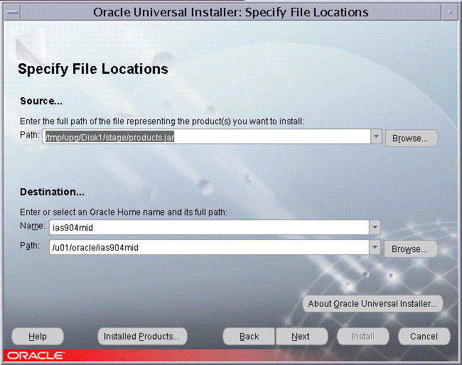Click text 'Enter the full path of the file'

pos(71,121)
